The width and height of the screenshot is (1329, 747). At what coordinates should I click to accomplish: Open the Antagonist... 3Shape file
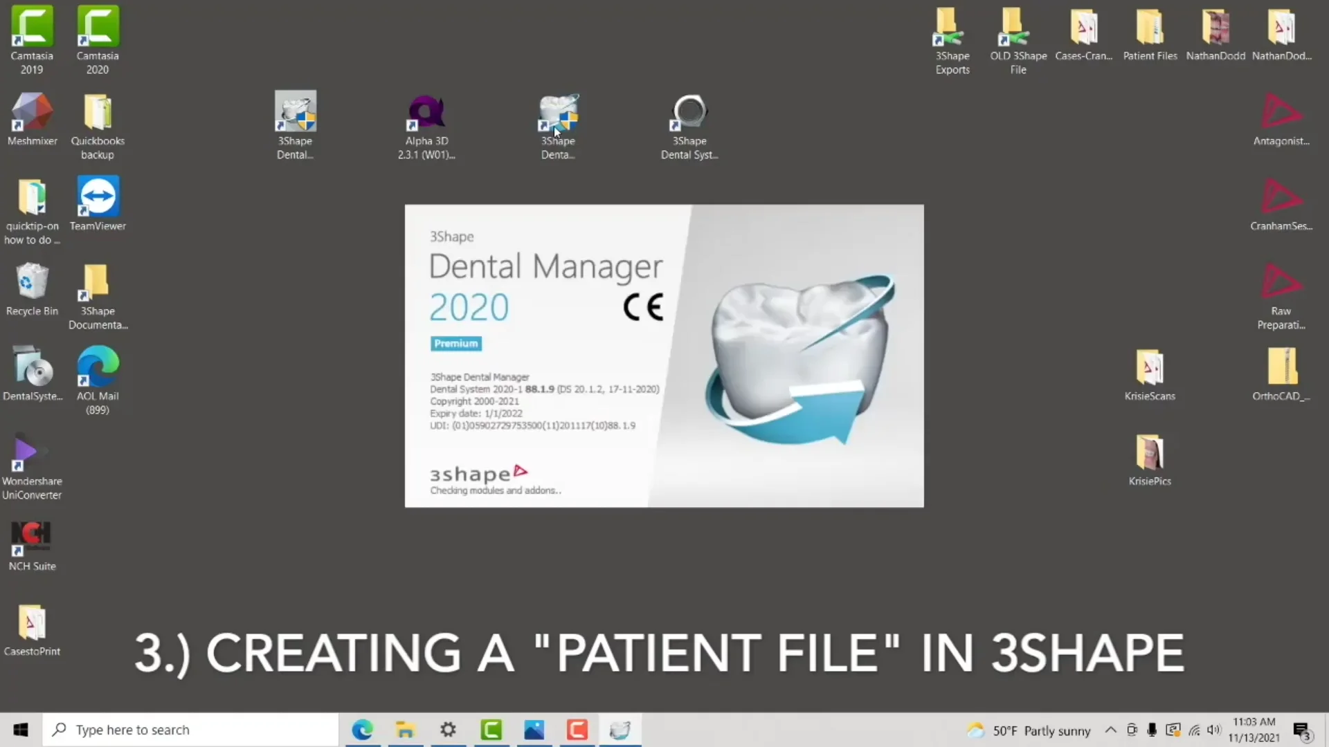click(1281, 119)
